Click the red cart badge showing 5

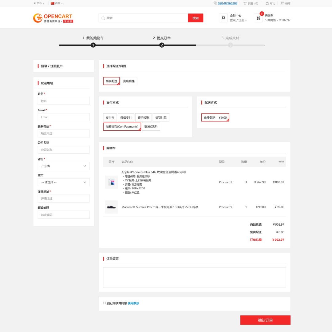(x=262, y=14)
